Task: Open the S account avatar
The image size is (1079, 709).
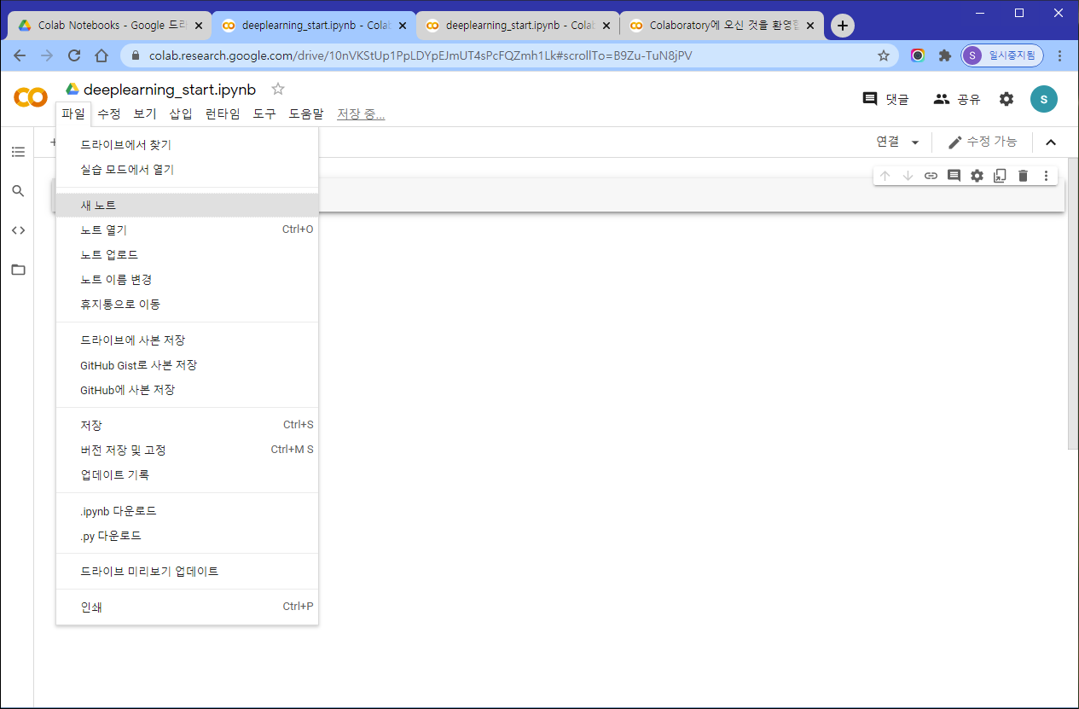Action: pos(1043,99)
